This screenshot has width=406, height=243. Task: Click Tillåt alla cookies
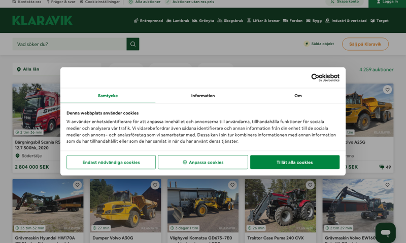pyautogui.click(x=295, y=163)
